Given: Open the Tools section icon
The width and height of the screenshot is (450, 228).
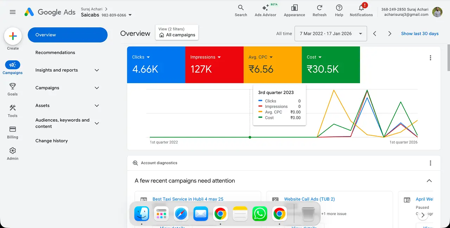Looking at the screenshot, I should click(x=12, y=110).
